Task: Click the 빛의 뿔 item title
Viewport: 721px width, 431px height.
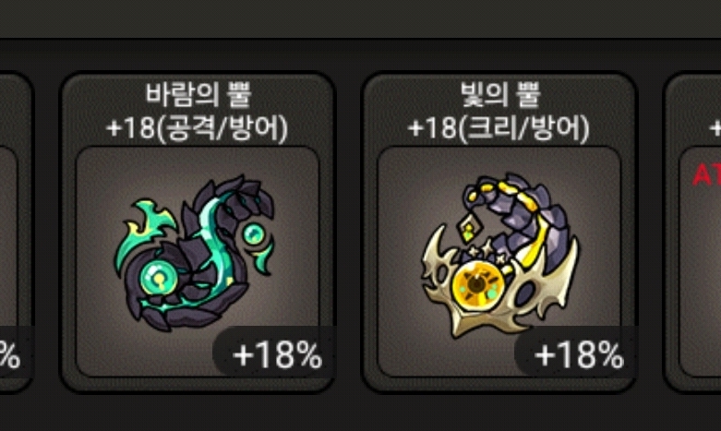Action: 500,94
